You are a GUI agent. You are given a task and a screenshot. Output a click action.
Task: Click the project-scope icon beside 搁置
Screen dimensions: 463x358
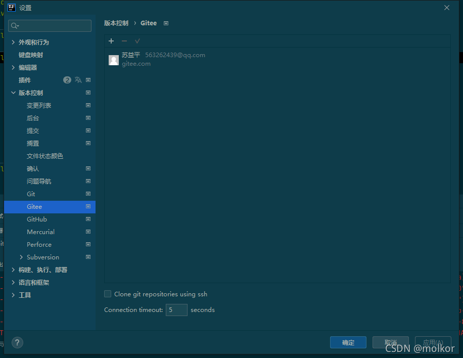pyautogui.click(x=88, y=143)
